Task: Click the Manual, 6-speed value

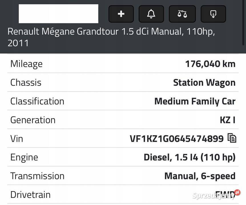Action: [200, 176]
